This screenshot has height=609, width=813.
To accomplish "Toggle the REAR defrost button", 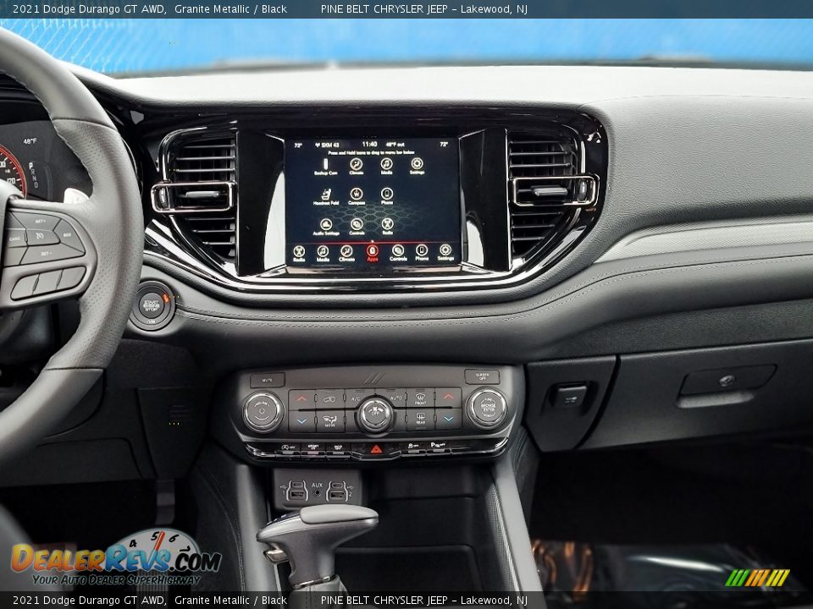I will [421, 419].
